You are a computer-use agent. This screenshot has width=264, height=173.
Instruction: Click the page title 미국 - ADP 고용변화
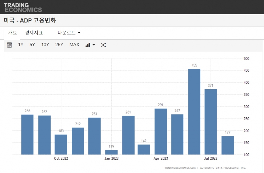30,21
